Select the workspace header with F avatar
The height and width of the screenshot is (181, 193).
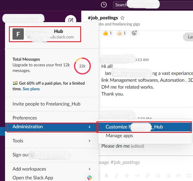(x=45, y=34)
